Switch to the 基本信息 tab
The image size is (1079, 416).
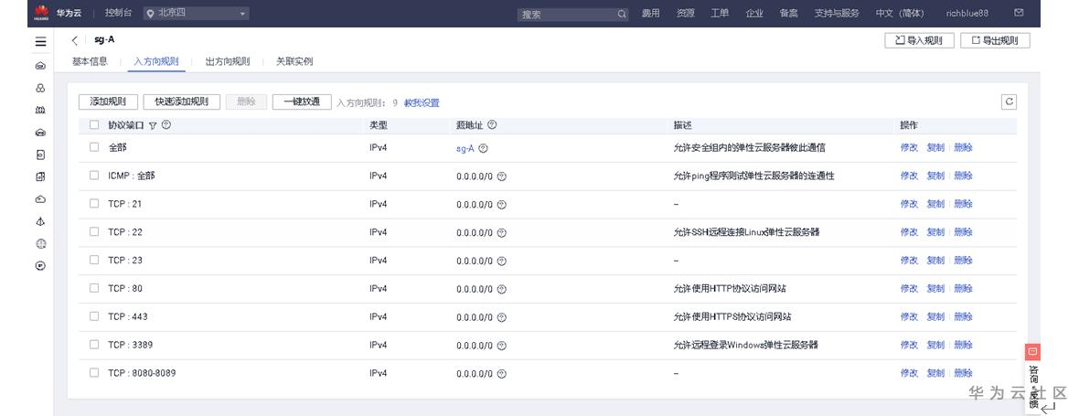[x=90, y=61]
